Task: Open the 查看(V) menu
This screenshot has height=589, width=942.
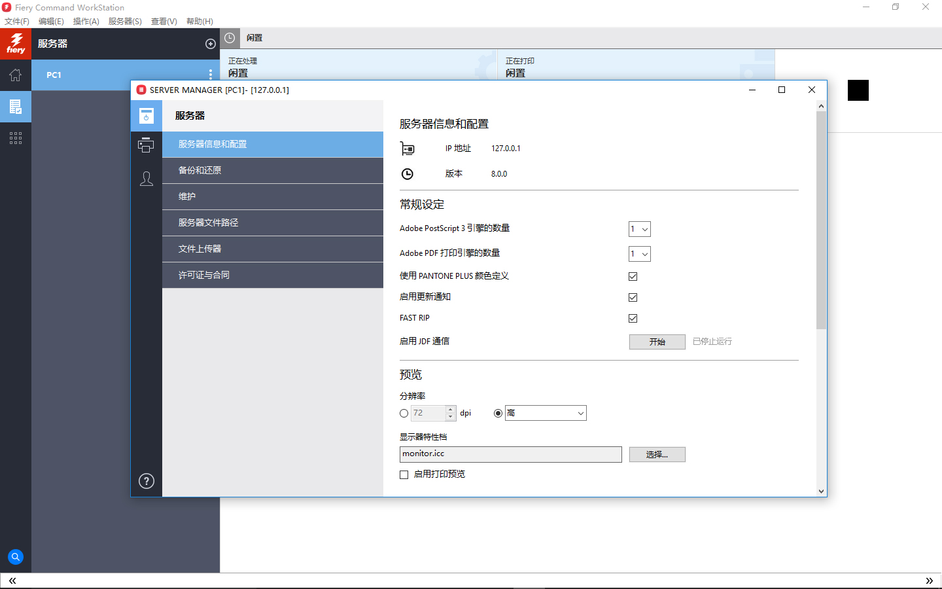Action: point(164,21)
